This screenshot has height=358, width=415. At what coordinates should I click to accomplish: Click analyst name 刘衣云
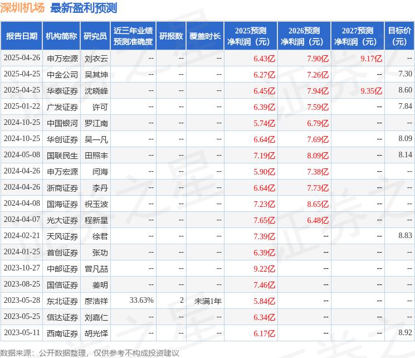96,59
